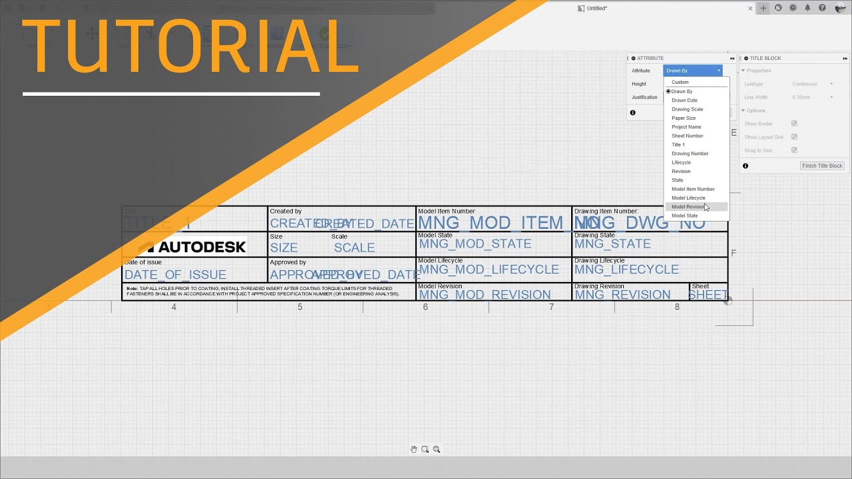The width and height of the screenshot is (852, 479).
Task: Select the Pan hand tool
Action: 413,449
